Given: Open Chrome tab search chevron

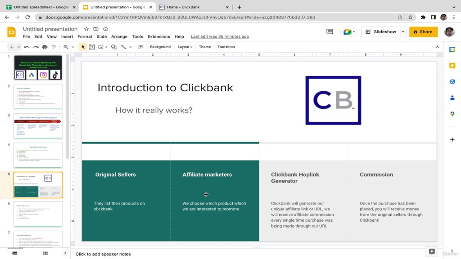Looking at the screenshot, I should [454, 7].
